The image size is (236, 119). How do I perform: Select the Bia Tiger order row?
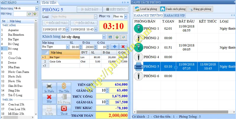click(85, 57)
